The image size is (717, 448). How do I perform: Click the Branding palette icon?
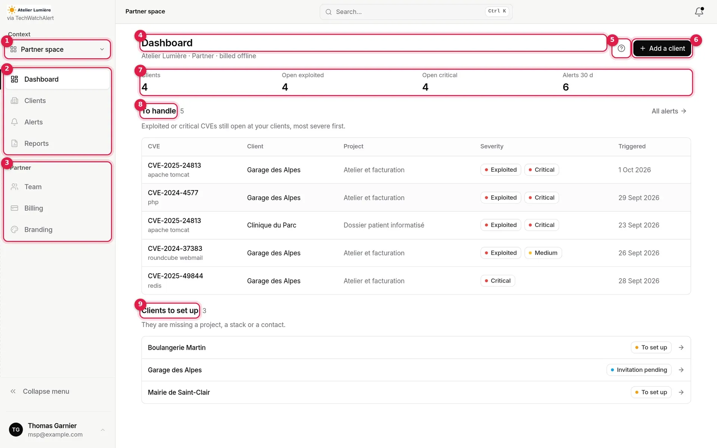coord(15,230)
